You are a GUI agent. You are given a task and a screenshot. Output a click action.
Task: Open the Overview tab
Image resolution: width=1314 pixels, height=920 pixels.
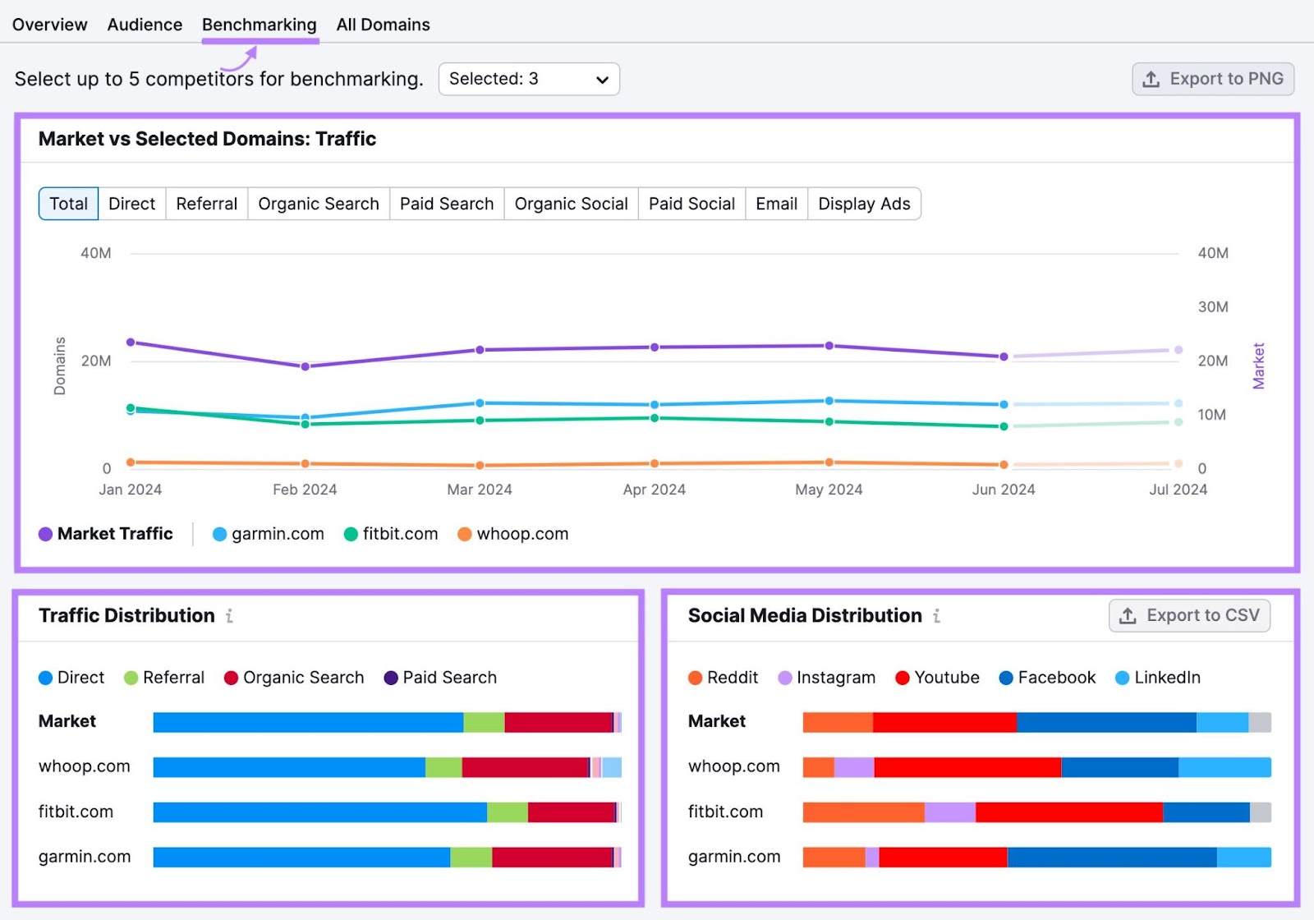click(x=49, y=25)
